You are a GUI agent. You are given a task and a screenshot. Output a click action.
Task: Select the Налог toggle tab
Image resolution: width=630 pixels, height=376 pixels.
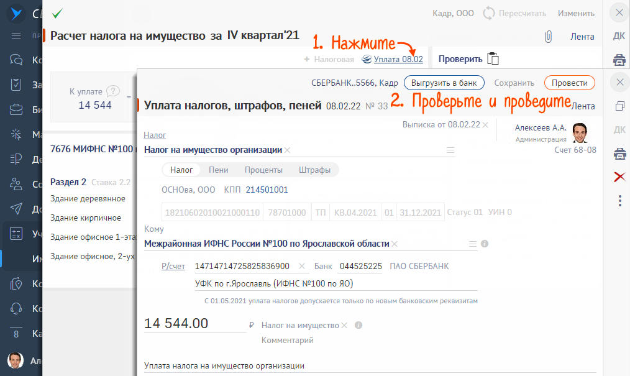coord(181,170)
